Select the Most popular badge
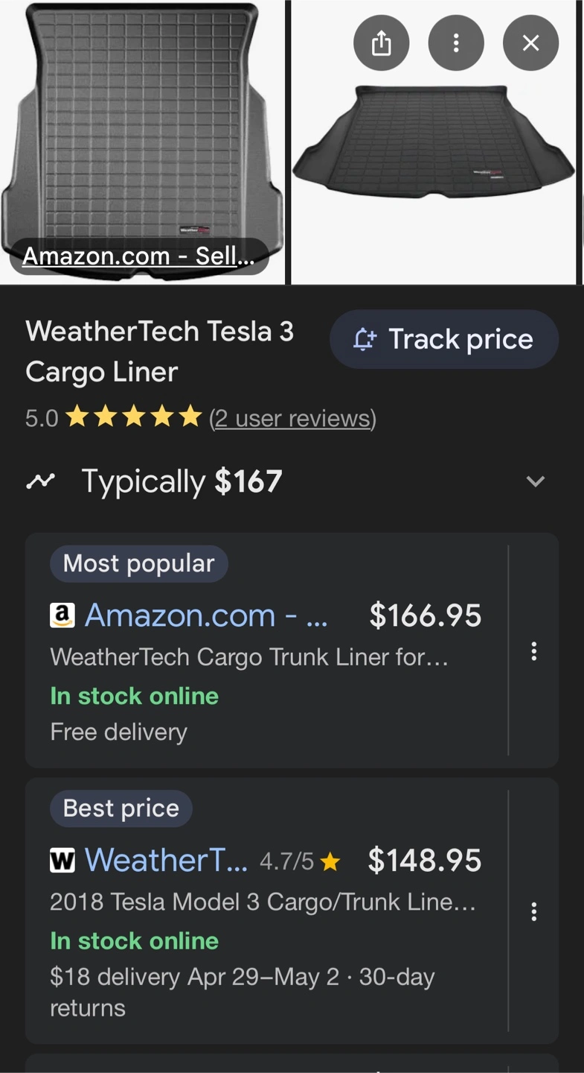 [139, 563]
